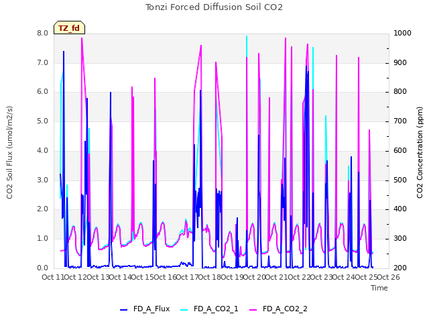Click the 1000 right axis value
Image resolution: width=429 pixels, height=322 pixels.
coord(402,33)
